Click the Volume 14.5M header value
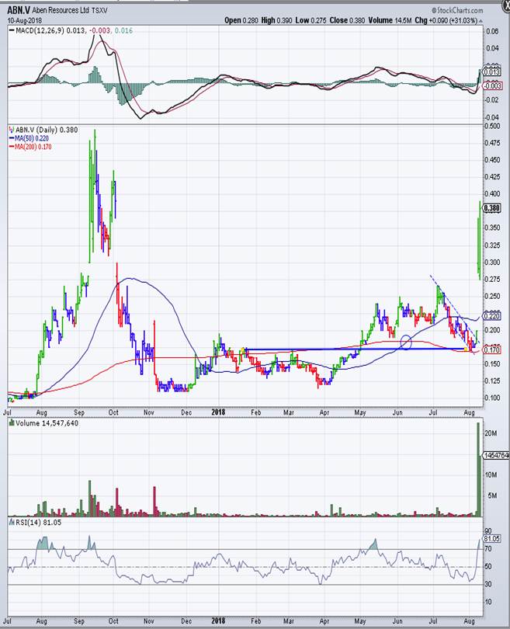Screen dimensions: 510x629 (x=390, y=20)
